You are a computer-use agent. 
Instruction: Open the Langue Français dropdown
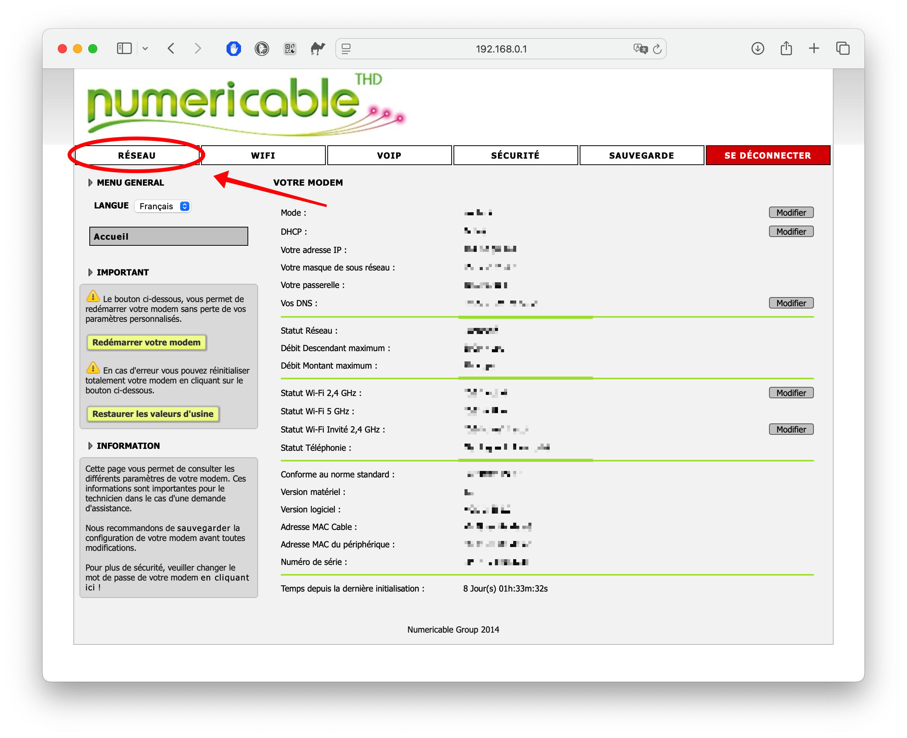pos(163,206)
